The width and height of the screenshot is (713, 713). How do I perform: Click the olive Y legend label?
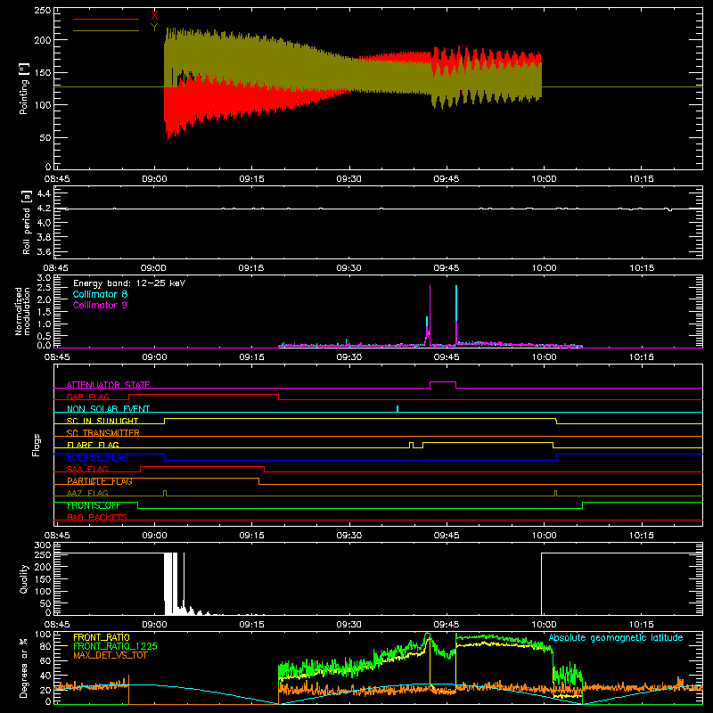tap(154, 28)
